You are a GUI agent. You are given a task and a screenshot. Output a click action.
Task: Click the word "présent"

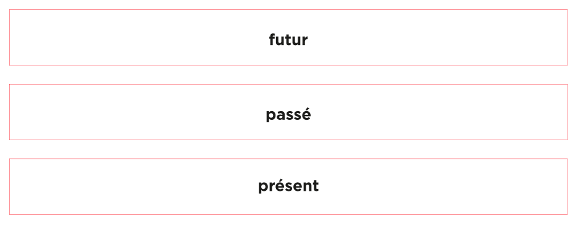288,186
